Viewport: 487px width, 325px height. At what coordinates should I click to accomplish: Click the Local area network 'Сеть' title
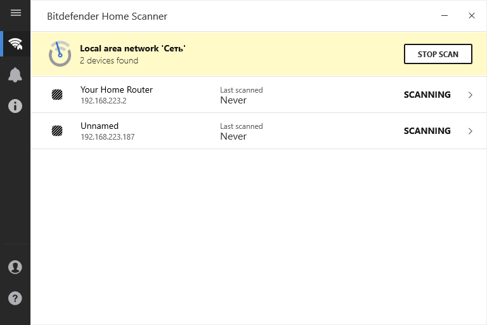click(x=133, y=48)
